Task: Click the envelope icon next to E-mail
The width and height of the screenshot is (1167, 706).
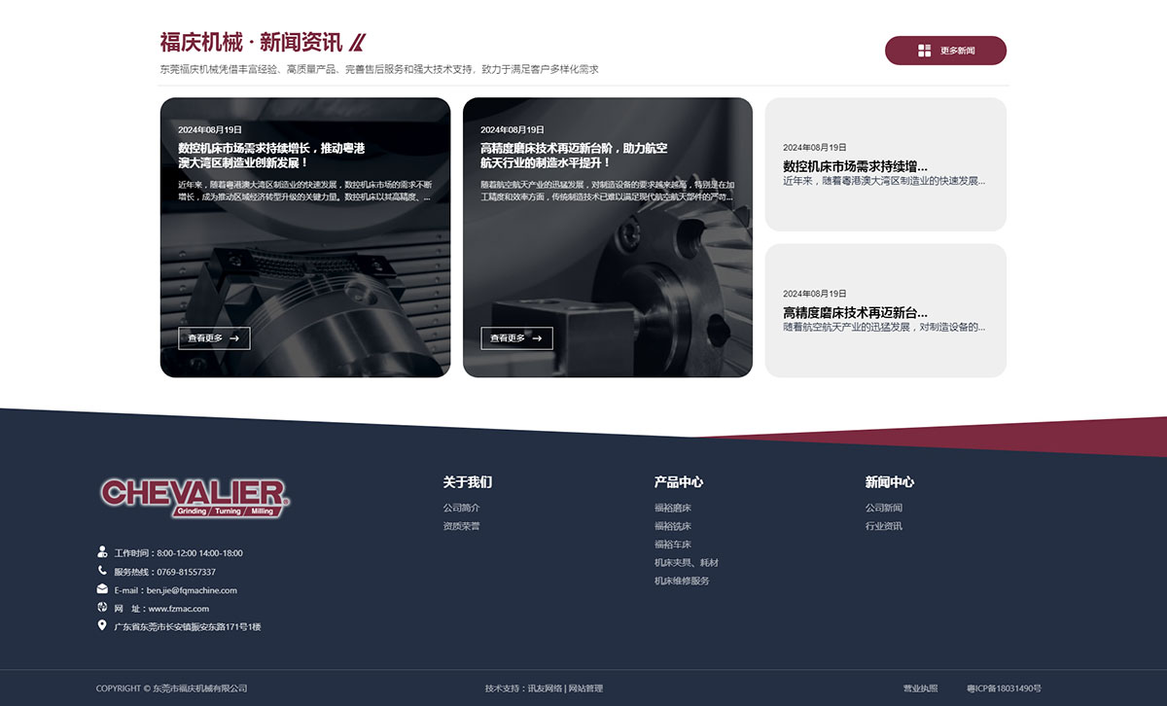Action: point(100,589)
